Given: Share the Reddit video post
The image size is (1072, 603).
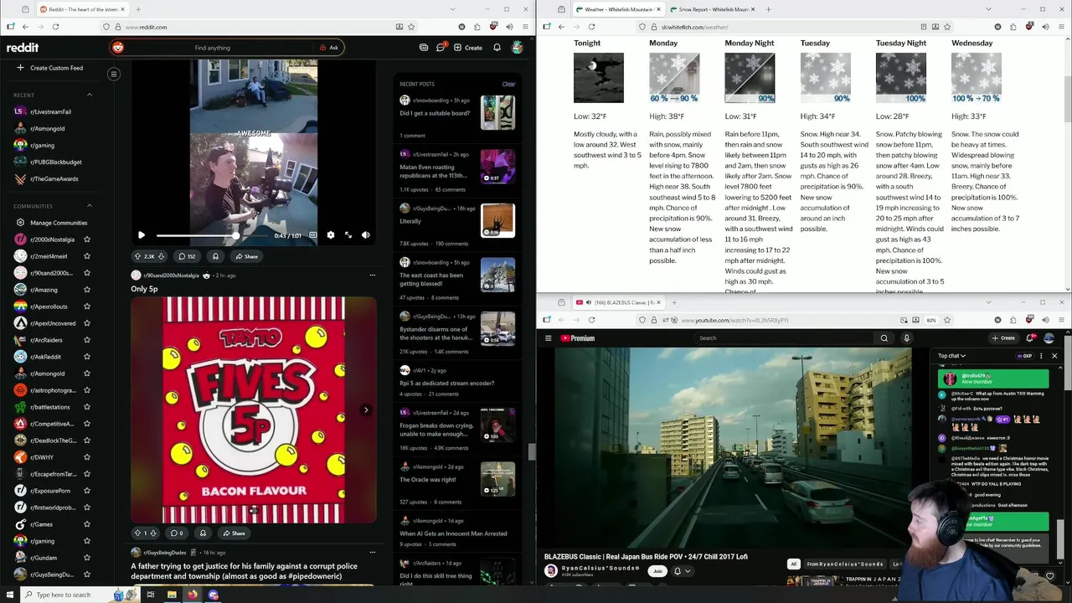Looking at the screenshot, I should 246,256.
